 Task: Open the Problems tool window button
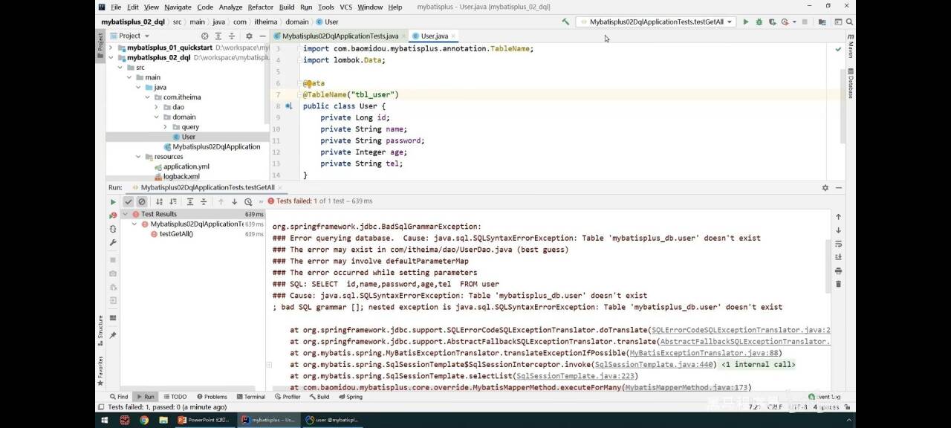[x=211, y=397]
